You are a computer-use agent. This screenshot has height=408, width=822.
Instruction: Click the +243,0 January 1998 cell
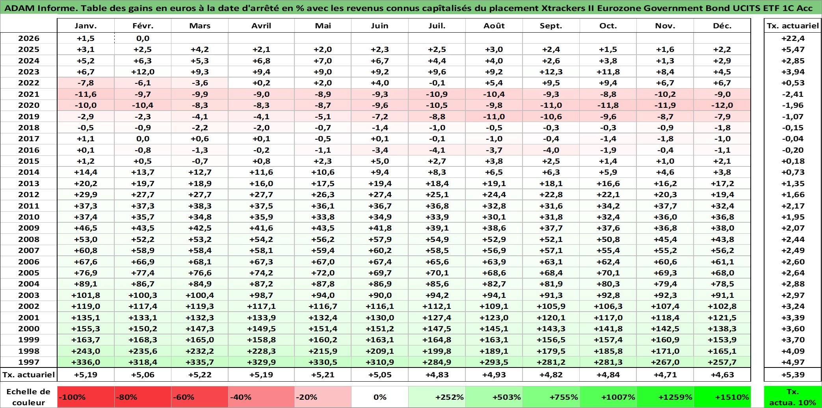(86, 351)
